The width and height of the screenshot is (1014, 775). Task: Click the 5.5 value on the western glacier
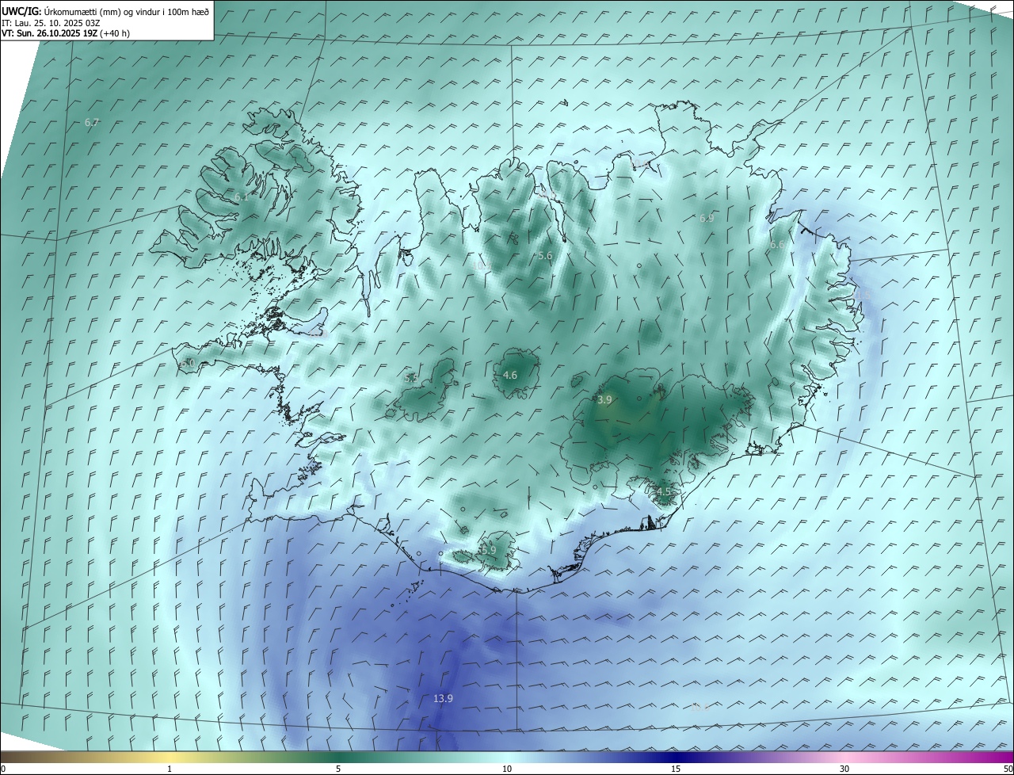(x=411, y=379)
